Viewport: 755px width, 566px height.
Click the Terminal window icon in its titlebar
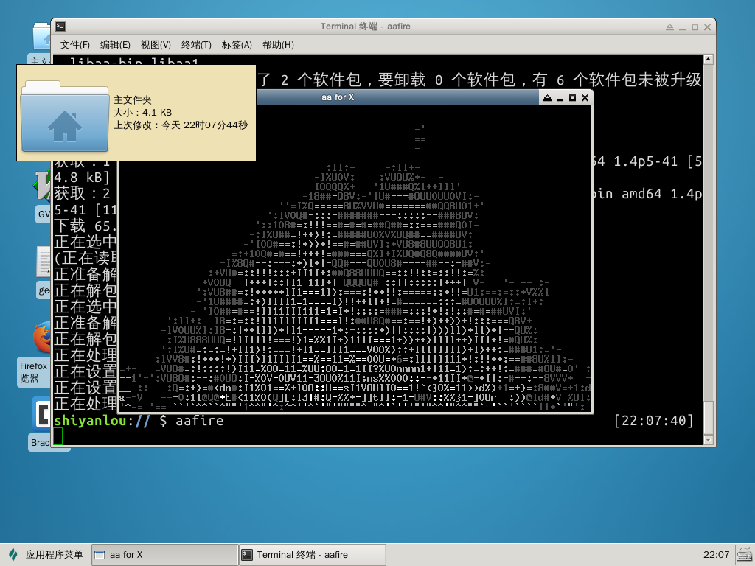click(60, 27)
